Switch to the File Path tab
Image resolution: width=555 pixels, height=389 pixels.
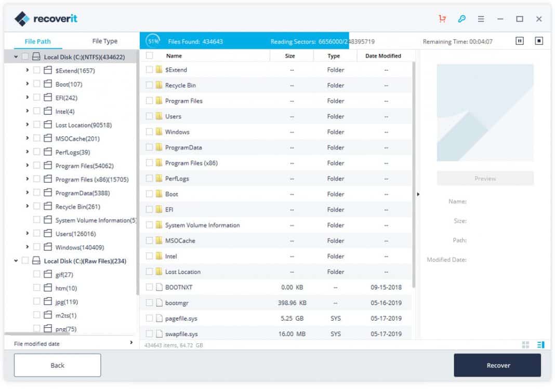pyautogui.click(x=37, y=42)
